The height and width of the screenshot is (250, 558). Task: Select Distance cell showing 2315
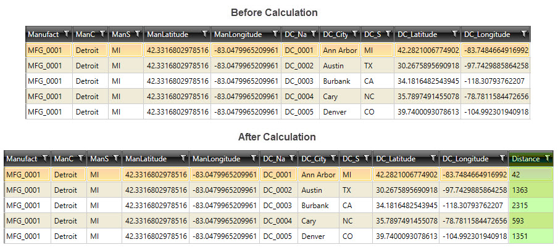tap(531, 206)
